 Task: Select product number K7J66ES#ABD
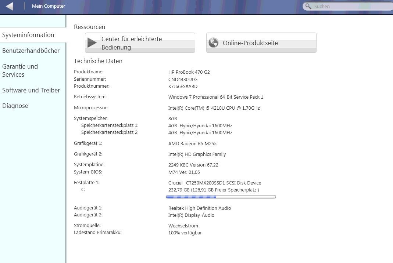point(183,87)
